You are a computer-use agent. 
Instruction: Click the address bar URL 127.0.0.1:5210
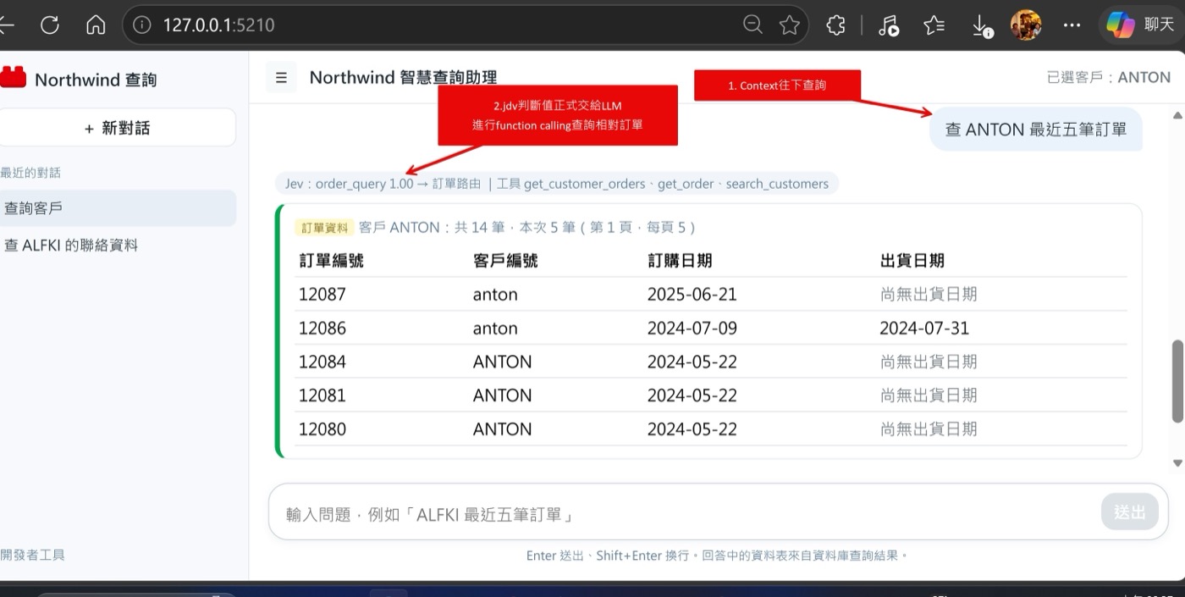[x=218, y=25]
